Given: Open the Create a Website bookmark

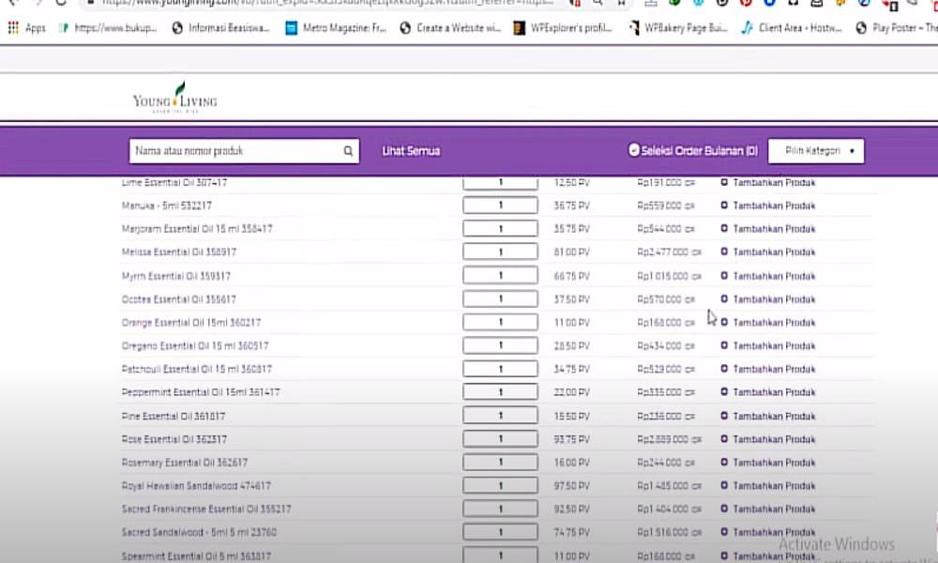Looking at the screenshot, I should click(x=450, y=27).
